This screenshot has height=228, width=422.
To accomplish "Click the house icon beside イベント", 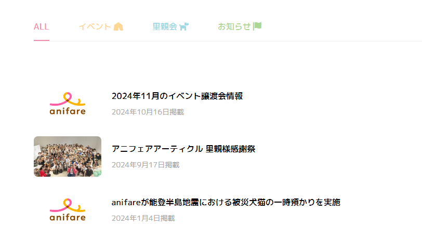I will click(x=118, y=26).
